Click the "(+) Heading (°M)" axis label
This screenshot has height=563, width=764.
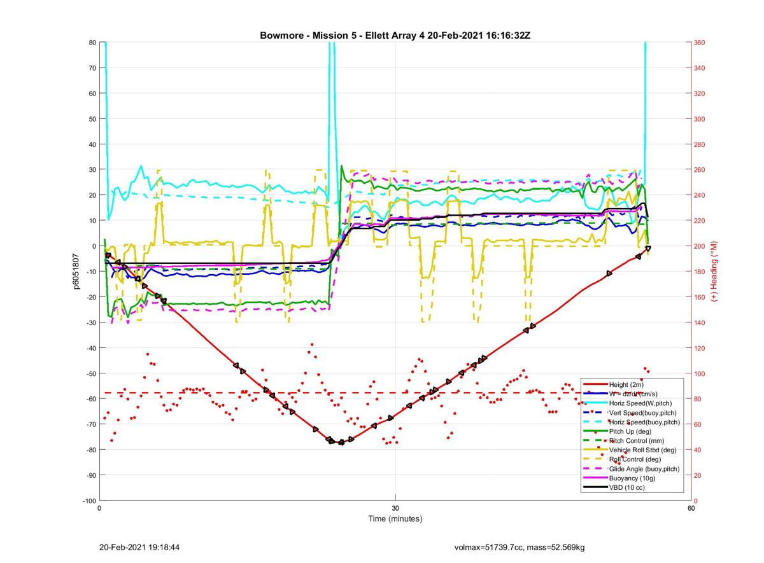pyautogui.click(x=714, y=272)
